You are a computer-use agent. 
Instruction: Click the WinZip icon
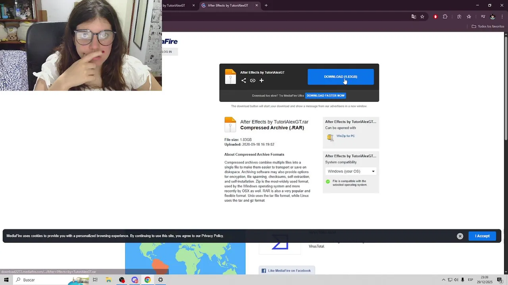[x=330, y=137]
